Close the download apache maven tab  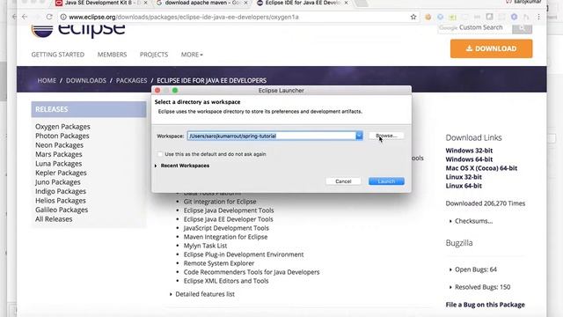point(245,3)
